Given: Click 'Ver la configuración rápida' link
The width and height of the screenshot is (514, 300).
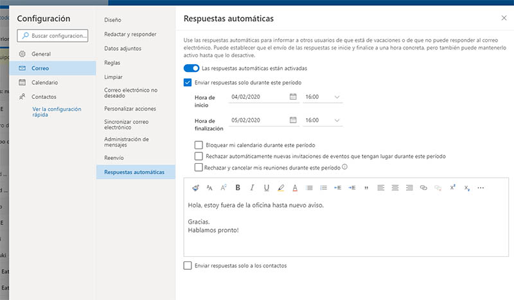Looking at the screenshot, I should (57, 112).
